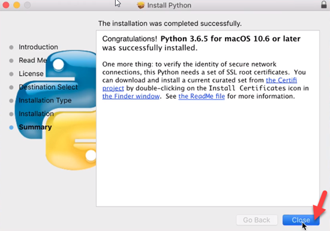Select the License step in sidebar

[x=31, y=74]
